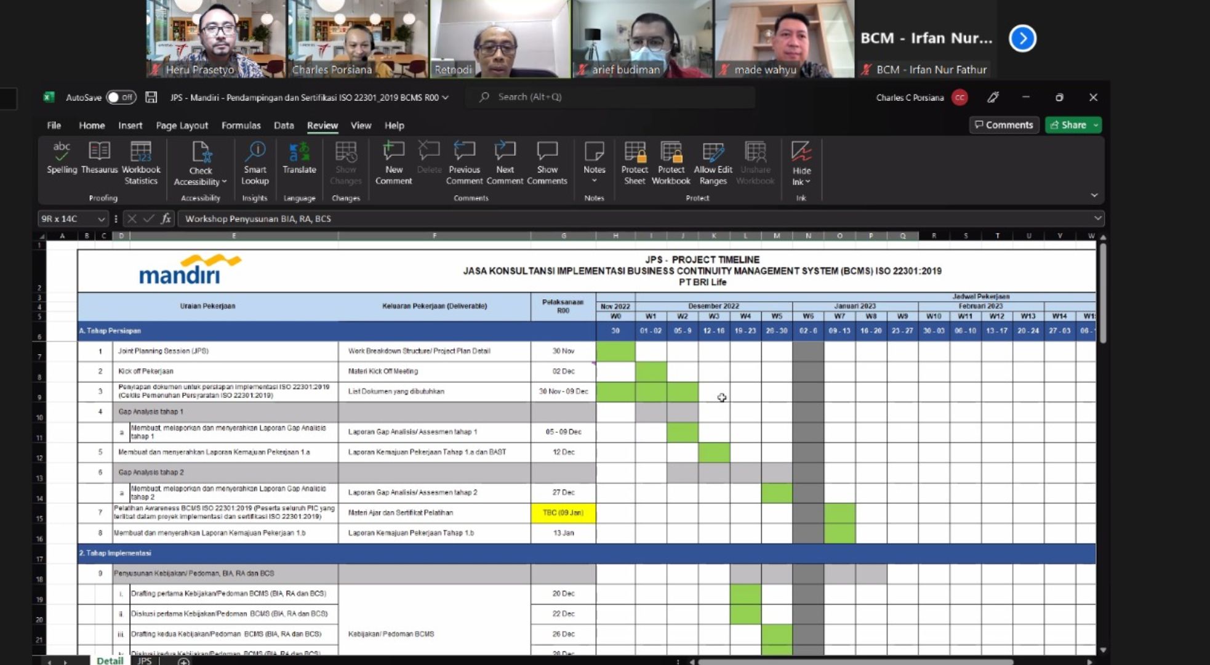
Task: Switch to the Formulas tab
Action: coord(241,125)
